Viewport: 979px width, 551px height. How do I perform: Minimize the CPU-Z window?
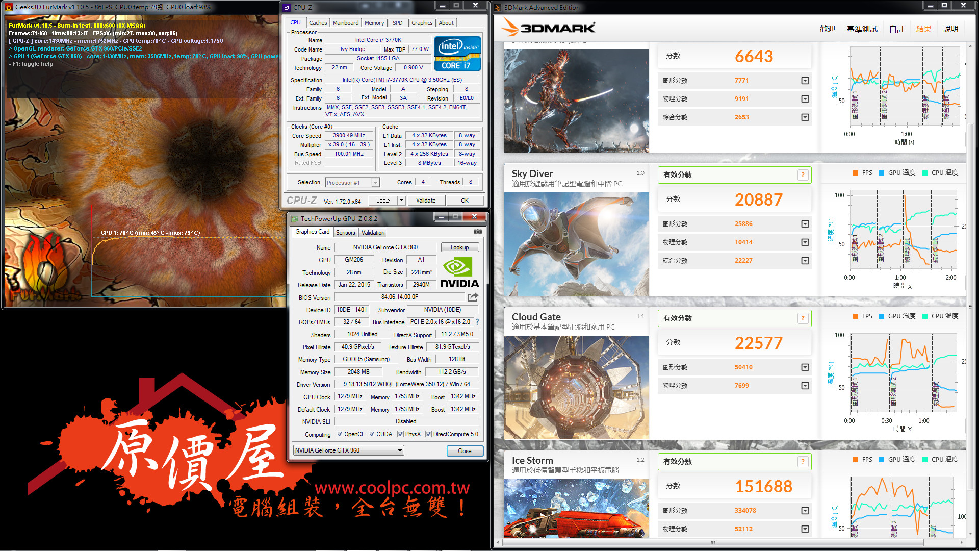click(442, 6)
